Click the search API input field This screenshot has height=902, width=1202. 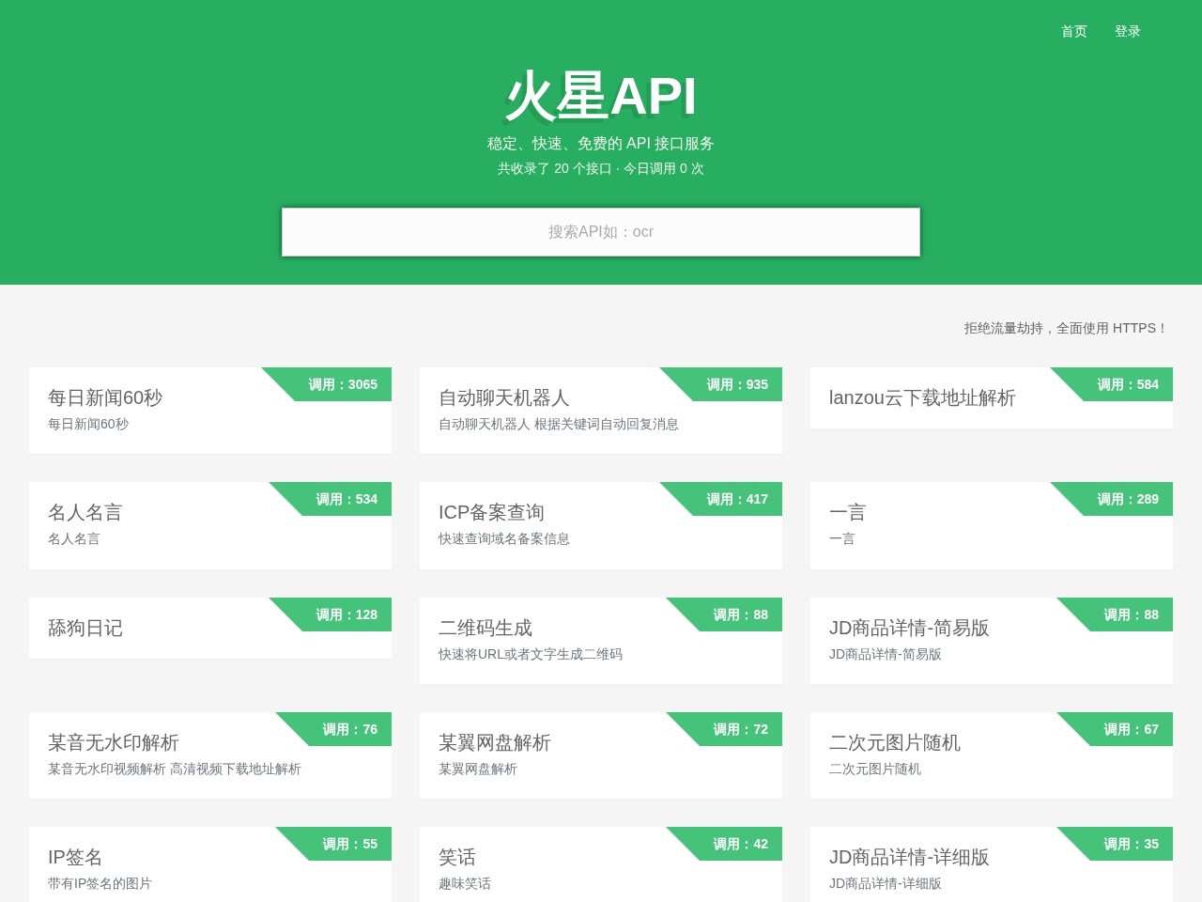click(600, 231)
